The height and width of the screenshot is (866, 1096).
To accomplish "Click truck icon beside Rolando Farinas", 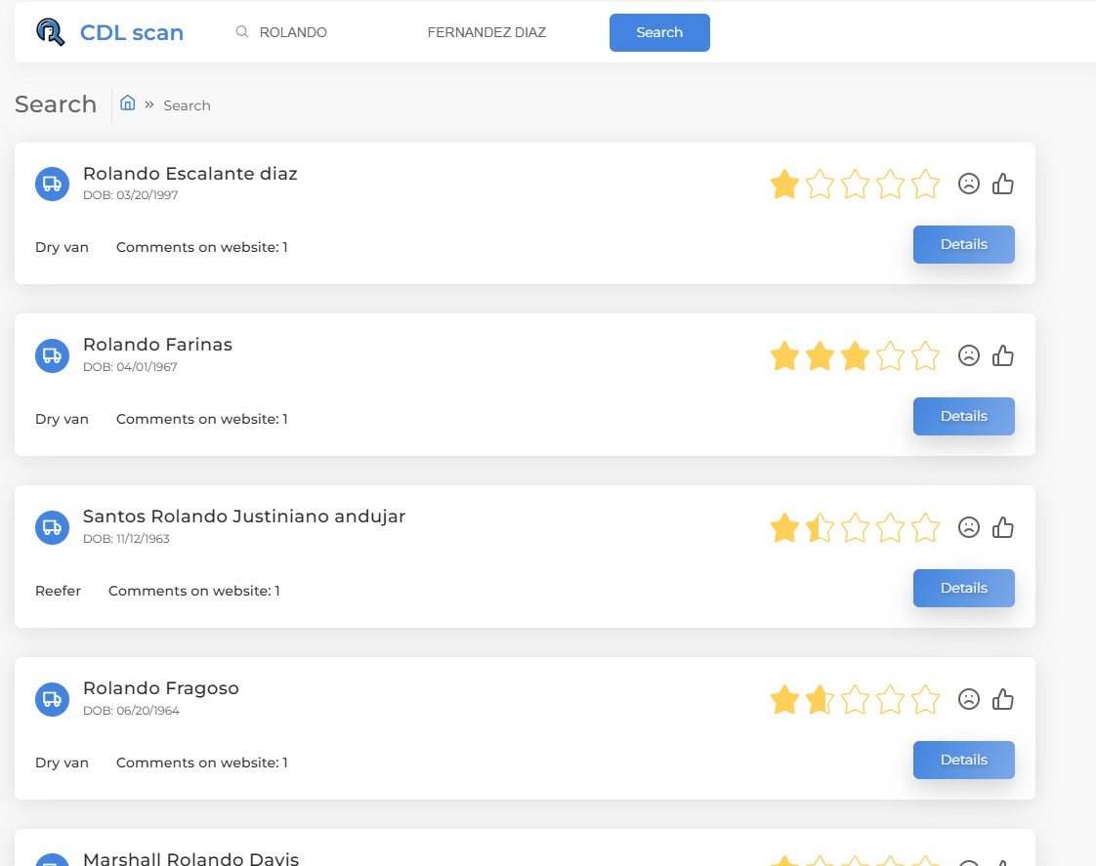I will point(52,355).
